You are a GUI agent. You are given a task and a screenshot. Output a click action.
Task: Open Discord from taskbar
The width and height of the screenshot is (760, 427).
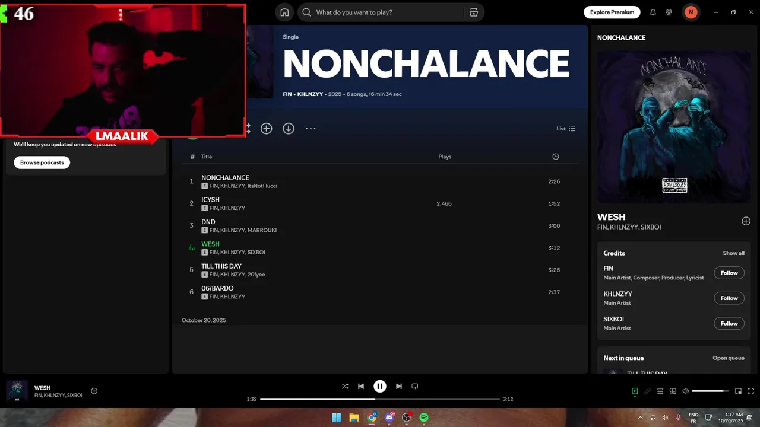(389, 418)
